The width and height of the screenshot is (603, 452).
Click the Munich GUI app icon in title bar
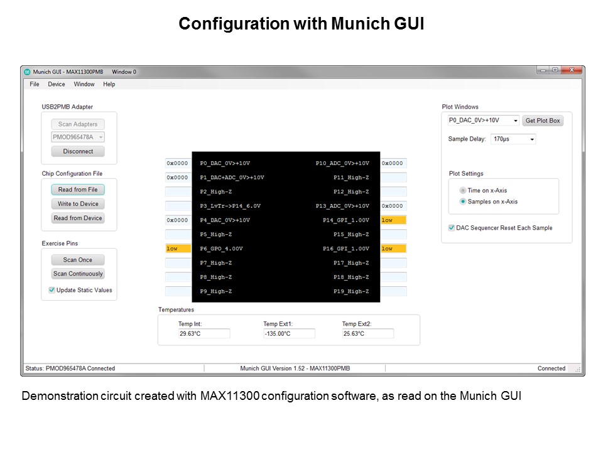pyautogui.click(x=27, y=72)
